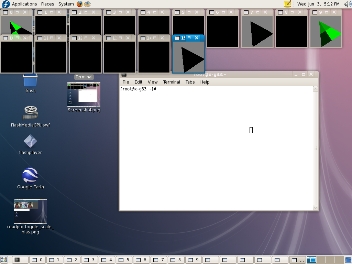Click the show desktop button

coord(4,260)
